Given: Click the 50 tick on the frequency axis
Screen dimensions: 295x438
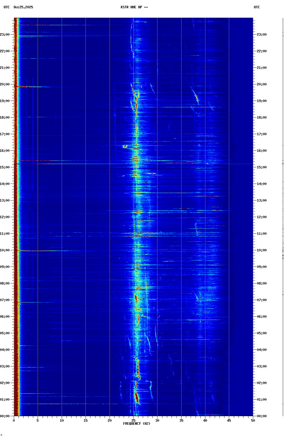Looking at the screenshot, I should pos(253,421).
